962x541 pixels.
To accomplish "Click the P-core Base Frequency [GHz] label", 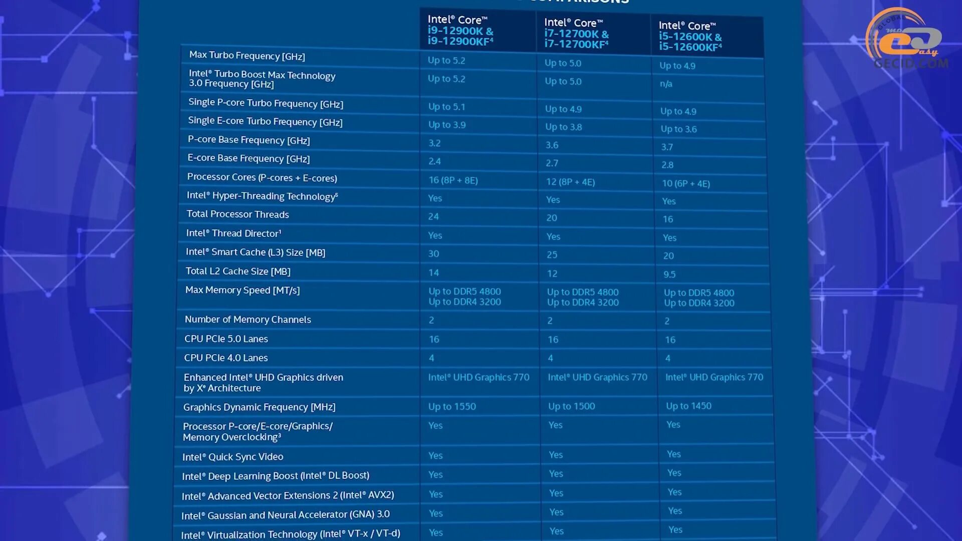I will pyautogui.click(x=249, y=140).
